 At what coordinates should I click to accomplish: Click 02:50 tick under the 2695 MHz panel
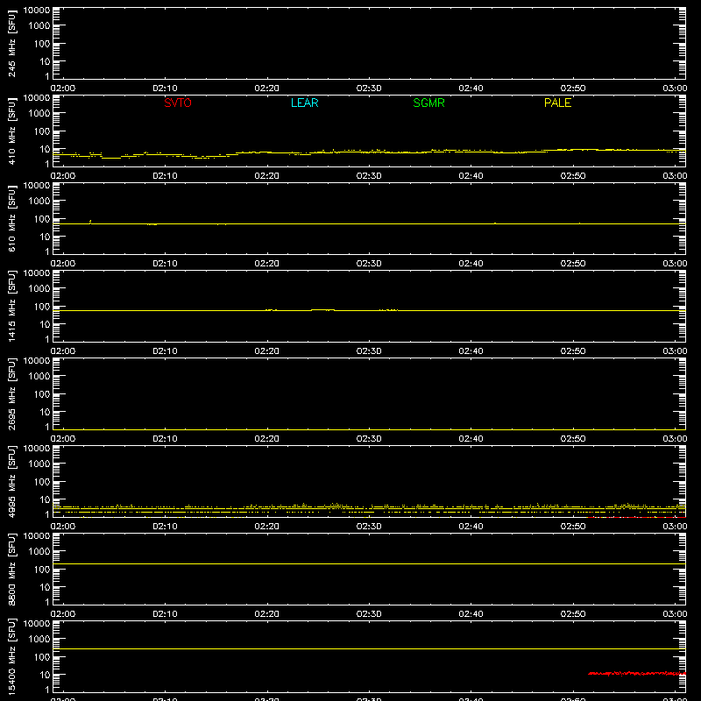[x=573, y=439]
